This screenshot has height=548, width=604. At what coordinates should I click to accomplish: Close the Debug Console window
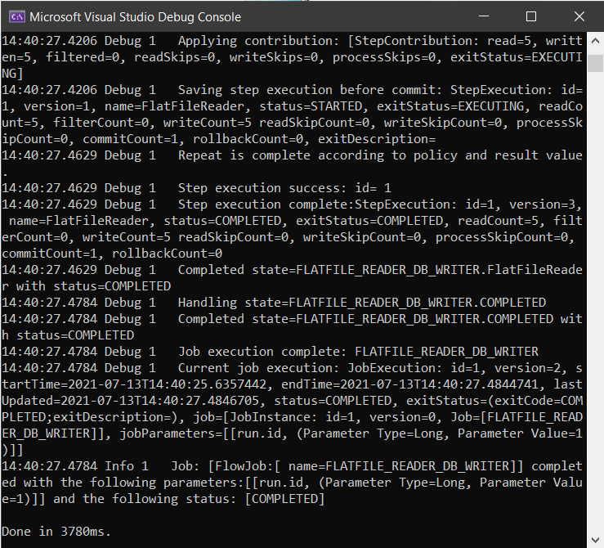(579, 16)
